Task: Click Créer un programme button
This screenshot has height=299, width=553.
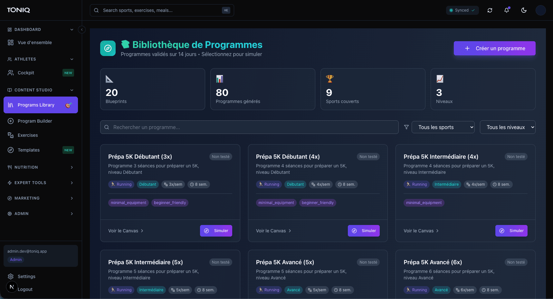Action: point(495,48)
